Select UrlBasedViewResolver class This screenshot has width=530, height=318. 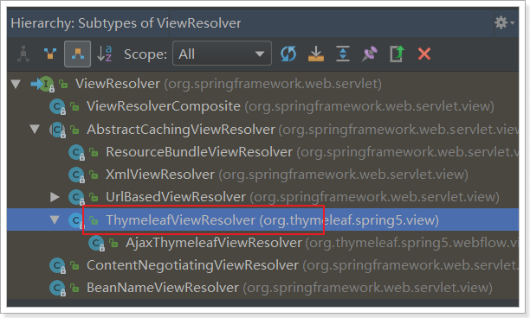coord(262,197)
